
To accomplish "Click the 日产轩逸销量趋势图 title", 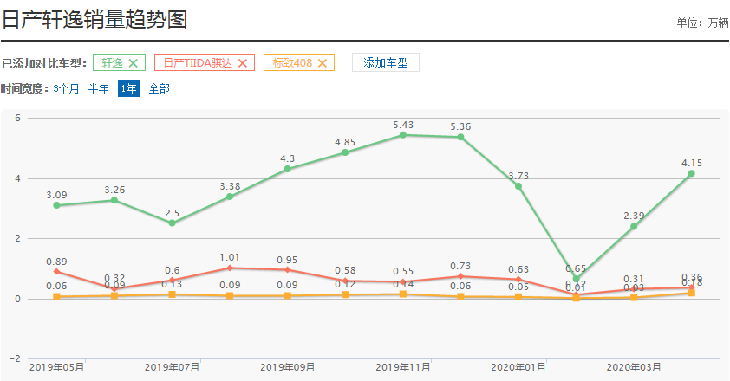I will click(95, 20).
